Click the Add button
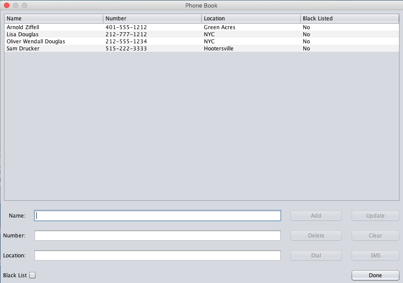Viewport: 403px width, 283px height. (316, 216)
